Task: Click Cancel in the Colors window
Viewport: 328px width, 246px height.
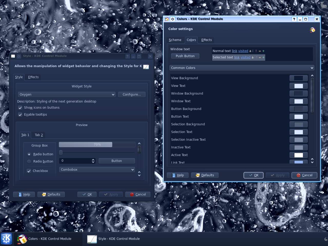Action: (x=304, y=175)
